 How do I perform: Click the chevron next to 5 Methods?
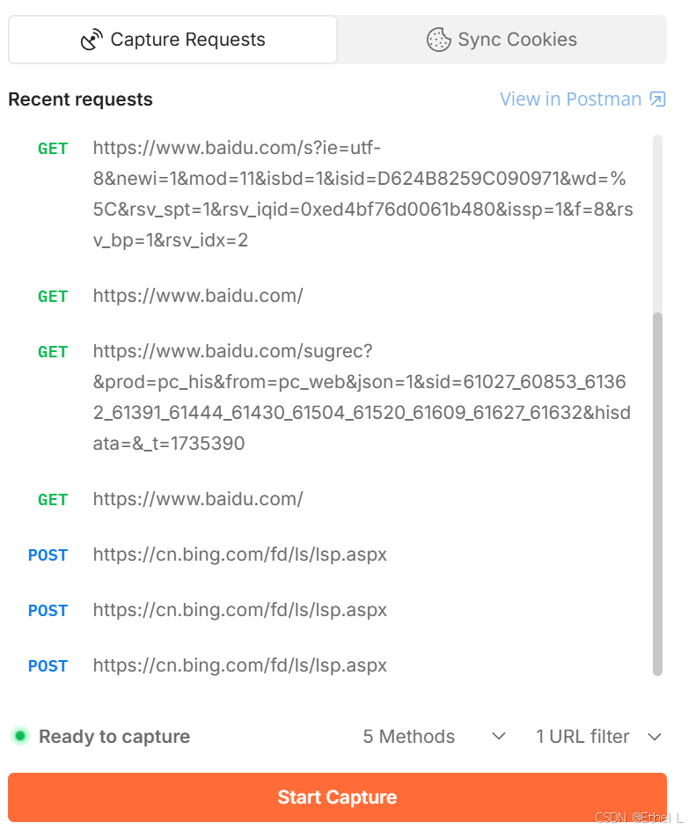click(x=498, y=737)
